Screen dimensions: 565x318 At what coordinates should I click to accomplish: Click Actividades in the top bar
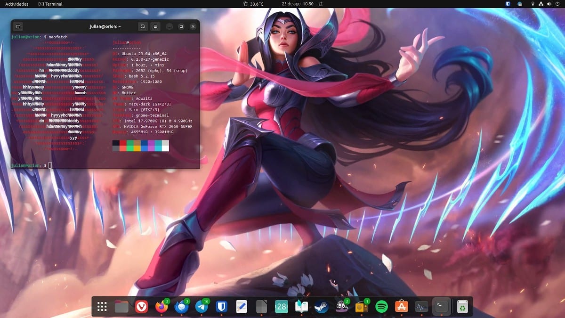click(x=16, y=4)
